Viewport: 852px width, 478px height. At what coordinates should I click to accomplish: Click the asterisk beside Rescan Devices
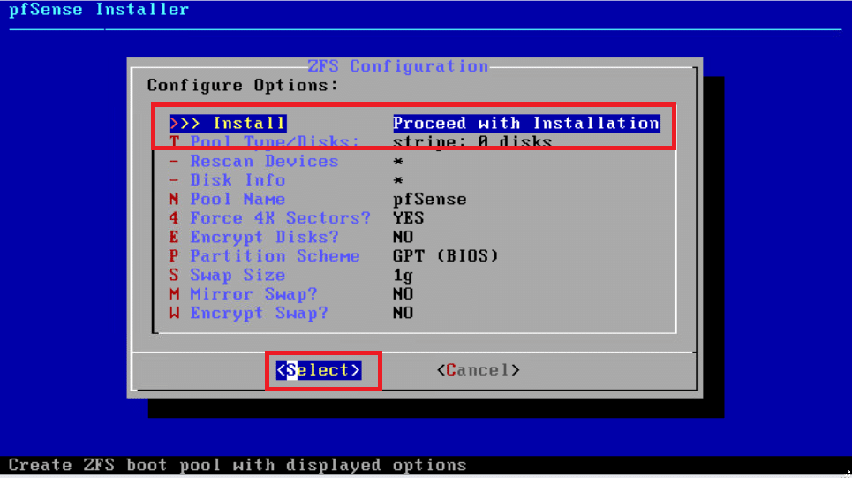coord(398,162)
